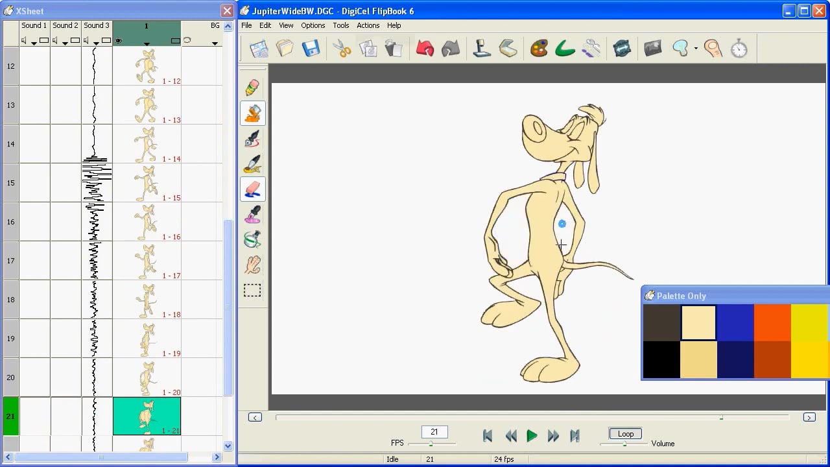Open Sound 2 column dropdown arrow

pos(65,43)
